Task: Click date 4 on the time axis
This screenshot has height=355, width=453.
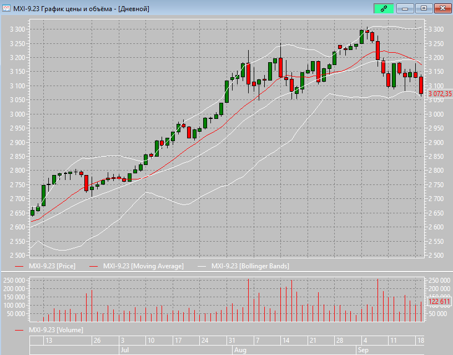Action: click(365, 340)
